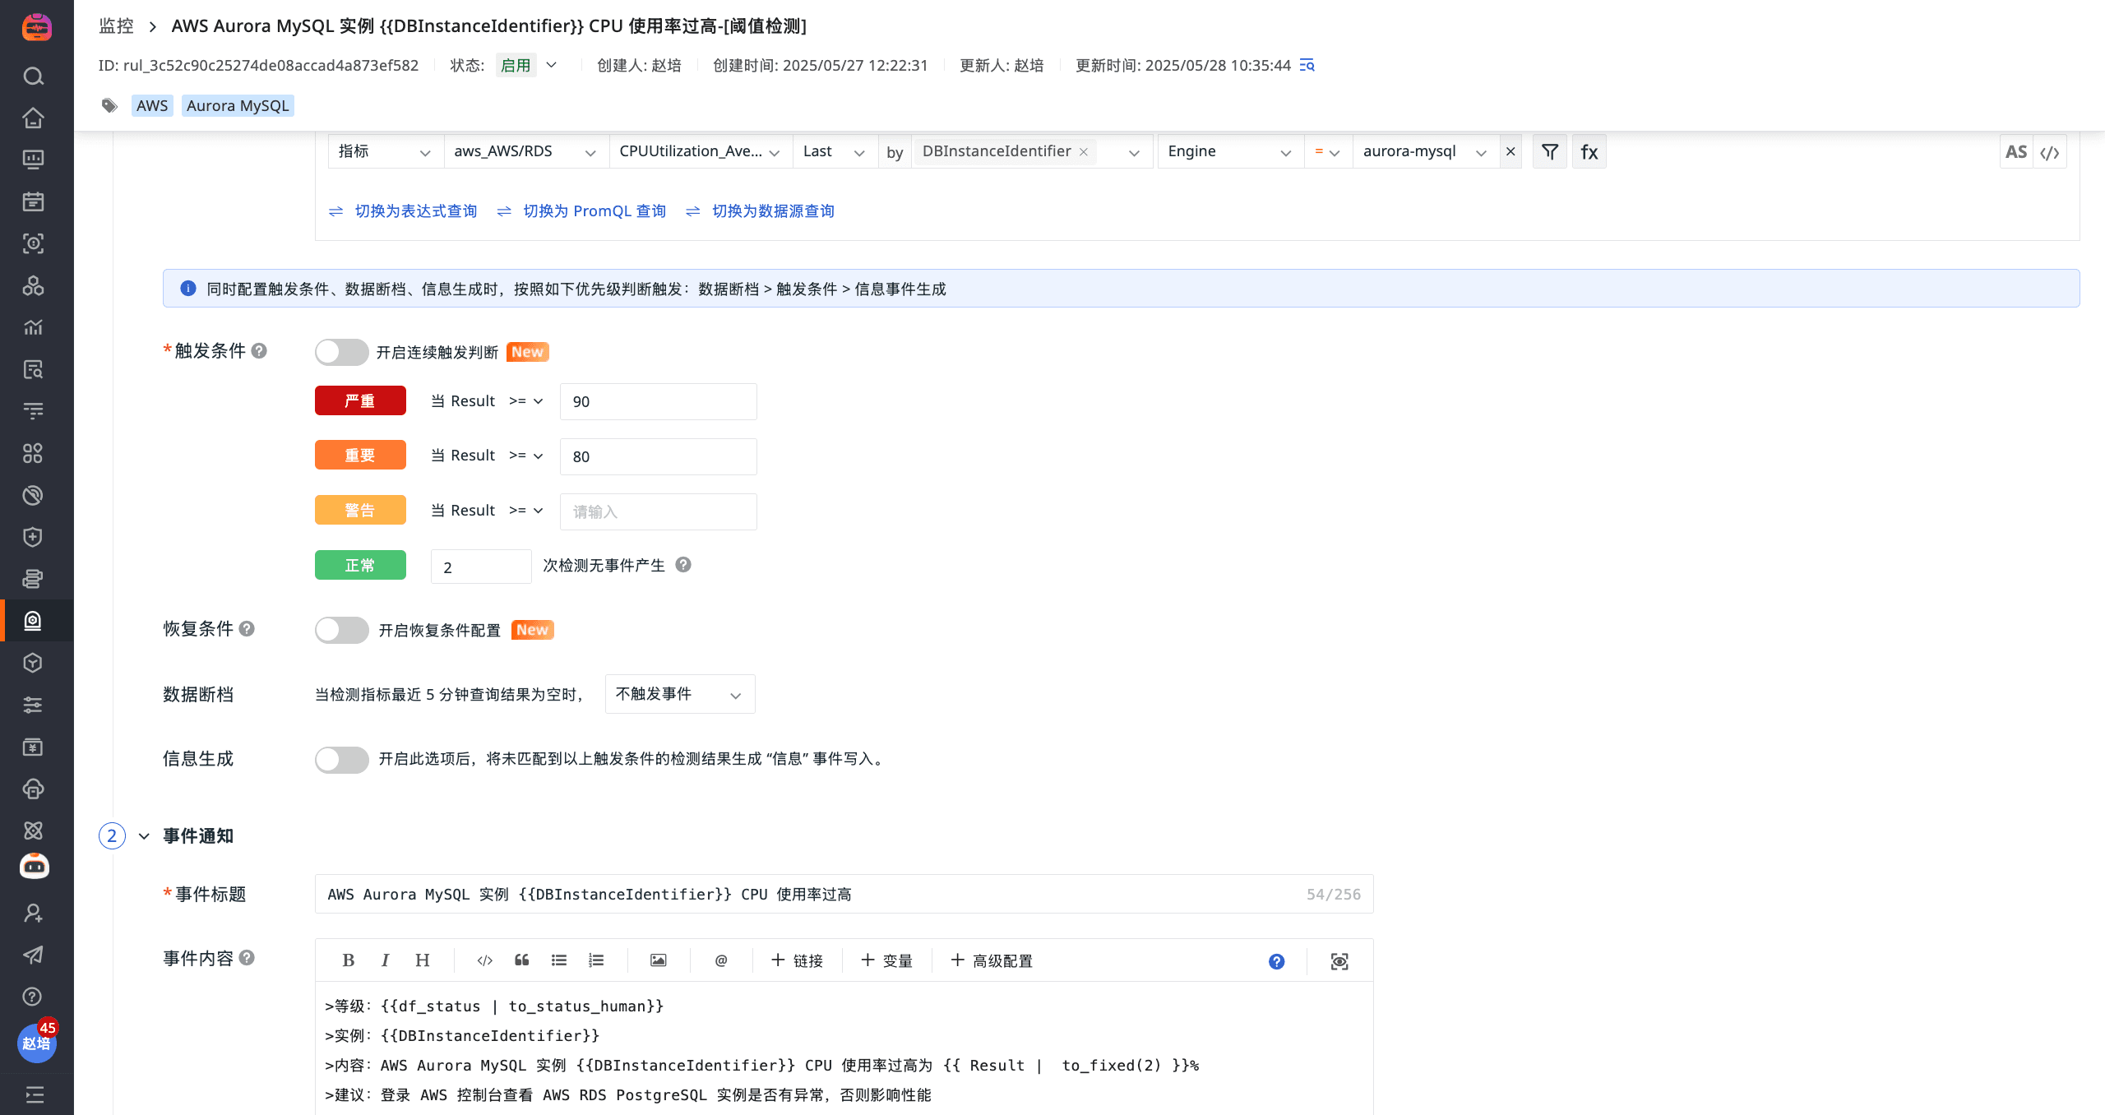Viewport: 2105px width, 1115px height.
Task: Remove the DBInstanceIdentifier tag
Action: point(1084,151)
